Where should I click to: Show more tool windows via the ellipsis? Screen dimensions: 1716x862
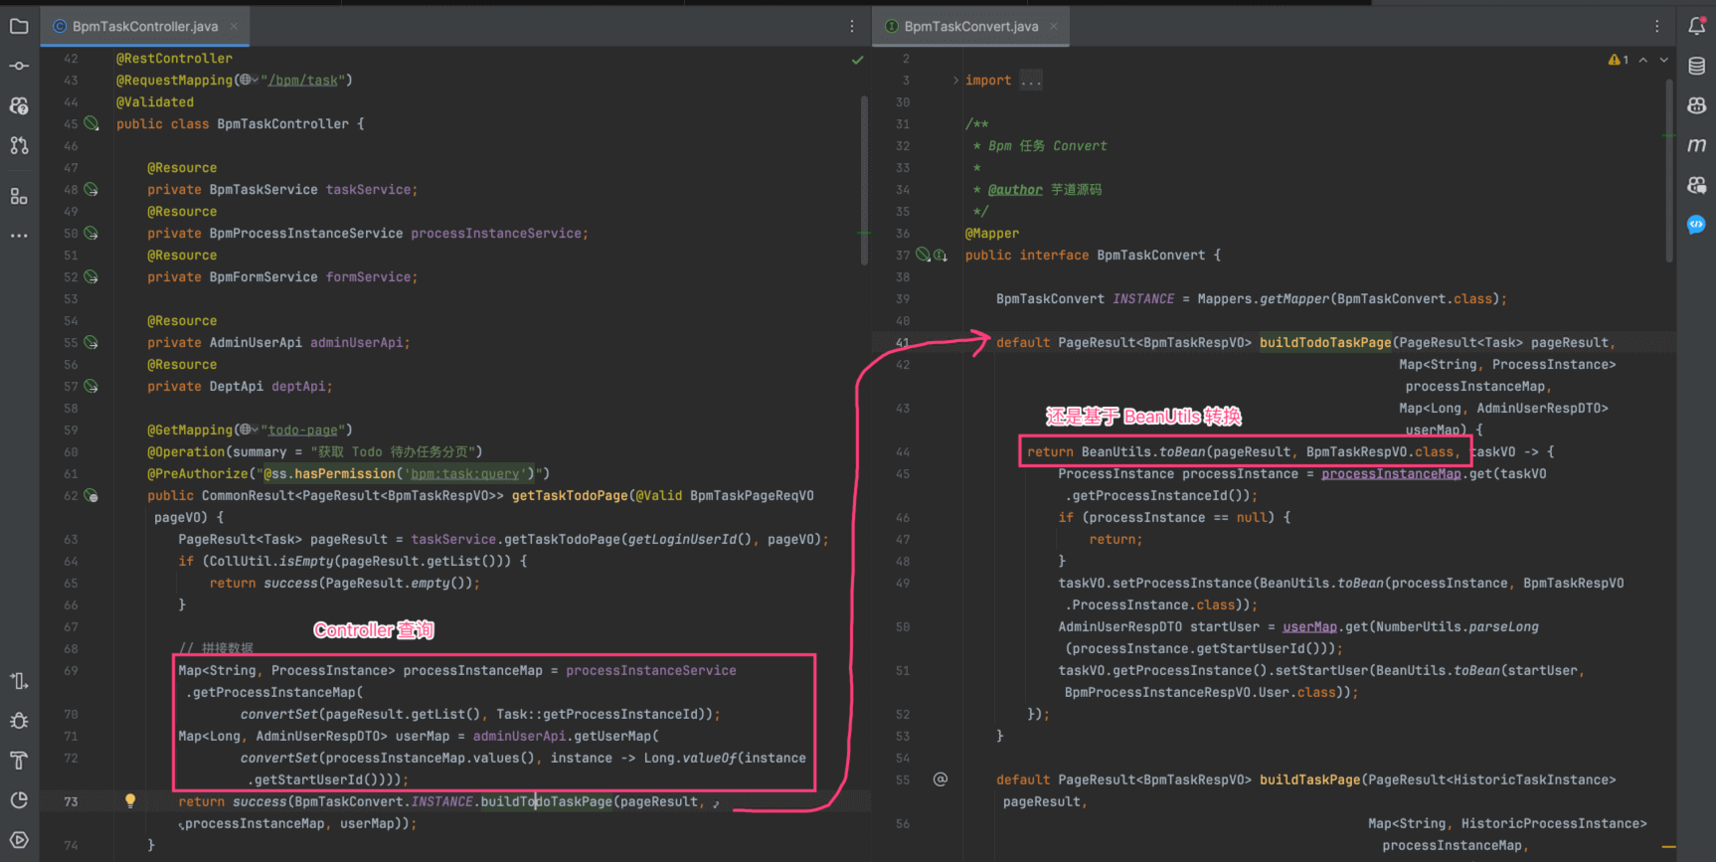(19, 236)
